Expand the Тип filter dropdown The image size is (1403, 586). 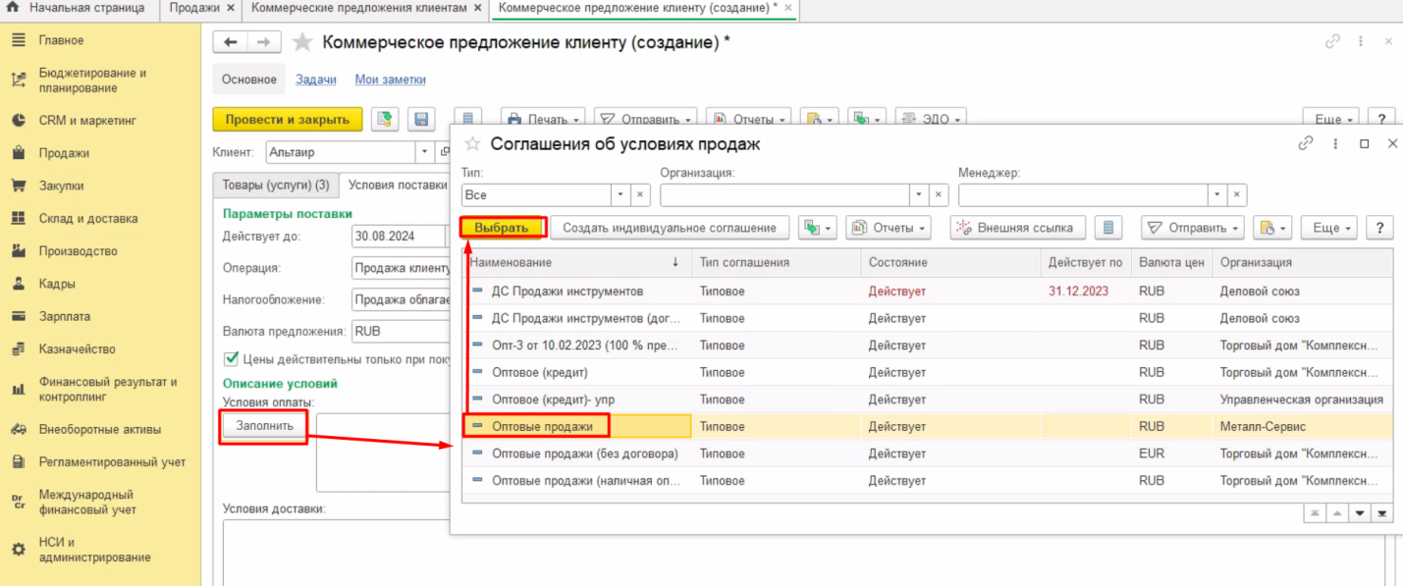(x=620, y=195)
